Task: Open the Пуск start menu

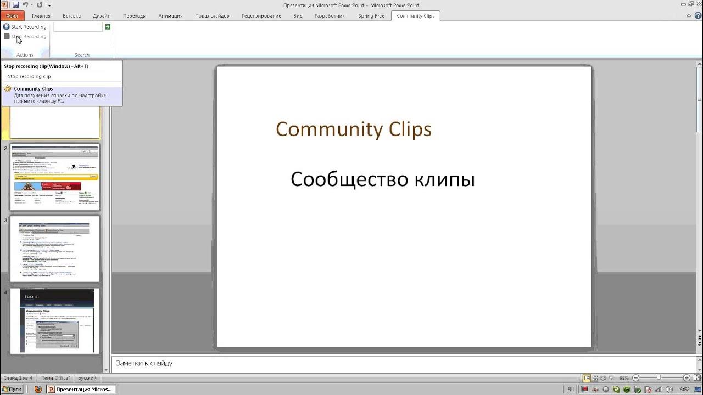Action: (12, 389)
